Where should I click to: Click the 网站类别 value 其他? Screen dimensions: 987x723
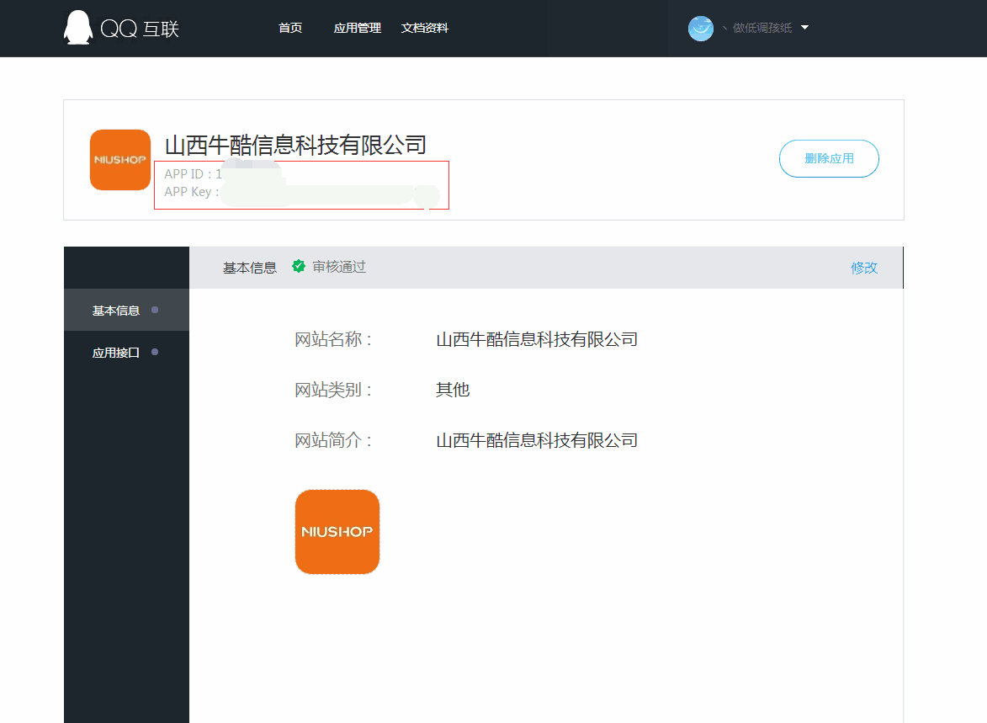(x=453, y=390)
